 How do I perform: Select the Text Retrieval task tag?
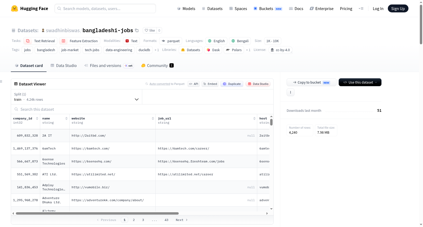point(40,41)
